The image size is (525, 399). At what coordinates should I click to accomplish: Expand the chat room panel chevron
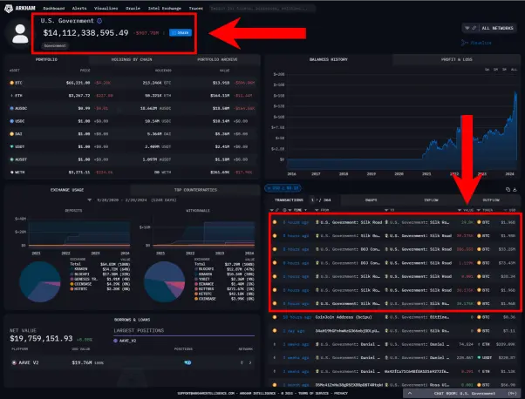click(410, 393)
